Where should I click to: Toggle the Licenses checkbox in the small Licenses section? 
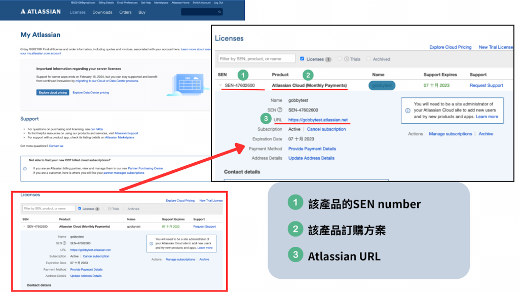tap(80, 208)
